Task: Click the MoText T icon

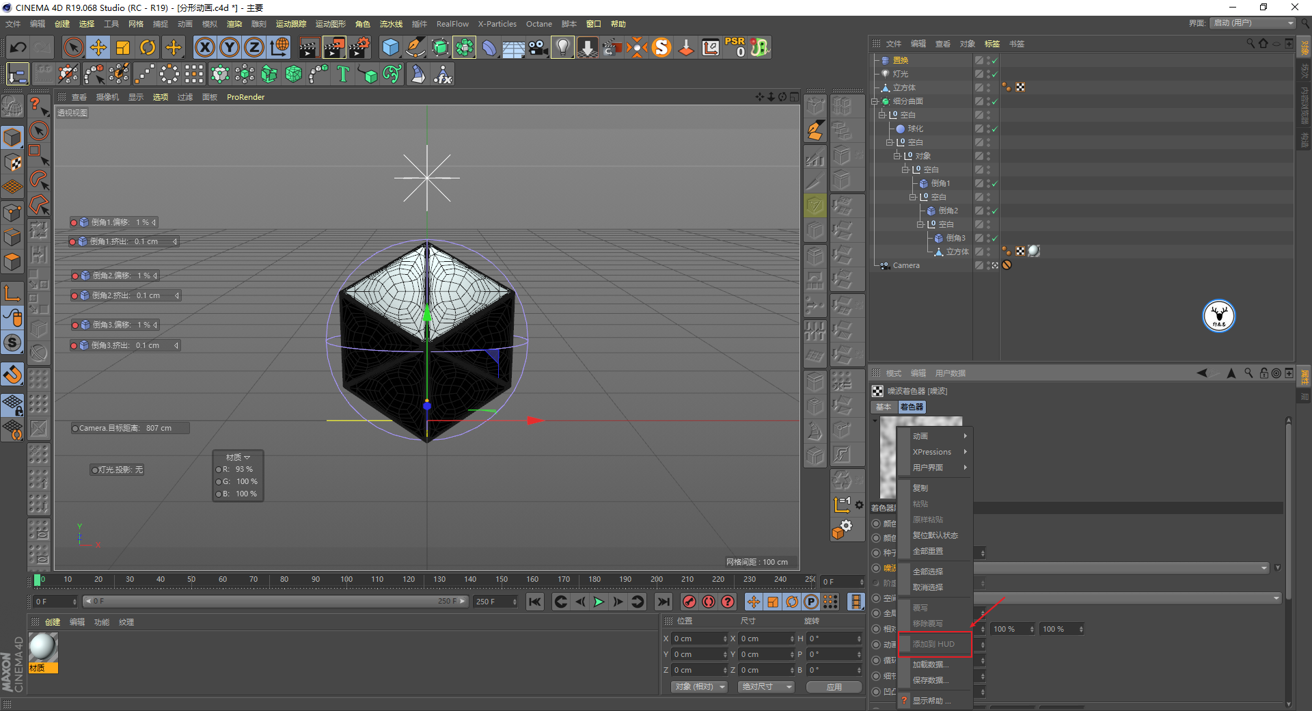Action: click(343, 74)
